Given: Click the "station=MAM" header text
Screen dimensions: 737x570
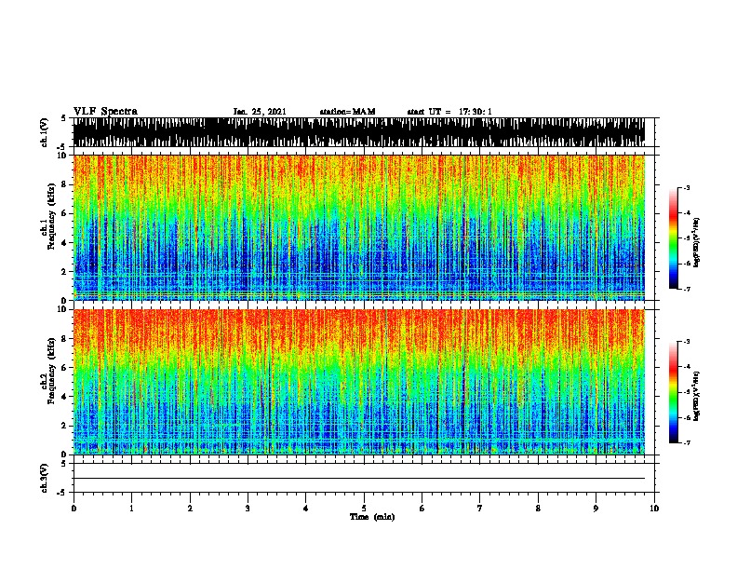Looking at the screenshot, I should (x=347, y=112).
